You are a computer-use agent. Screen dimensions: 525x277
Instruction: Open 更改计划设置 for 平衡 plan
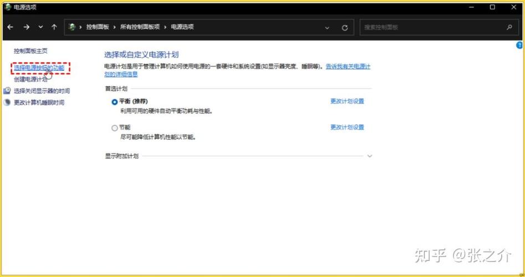pos(347,101)
